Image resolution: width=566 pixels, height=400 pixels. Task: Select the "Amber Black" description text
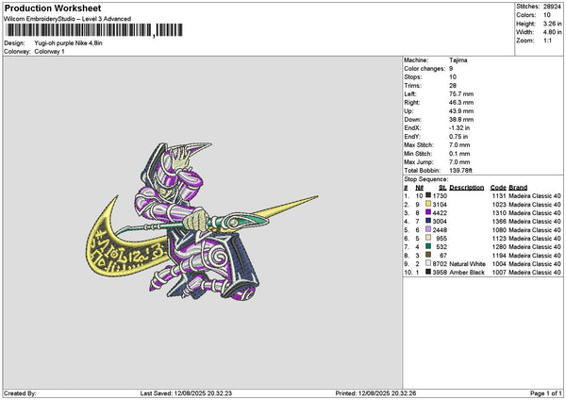coord(466,273)
